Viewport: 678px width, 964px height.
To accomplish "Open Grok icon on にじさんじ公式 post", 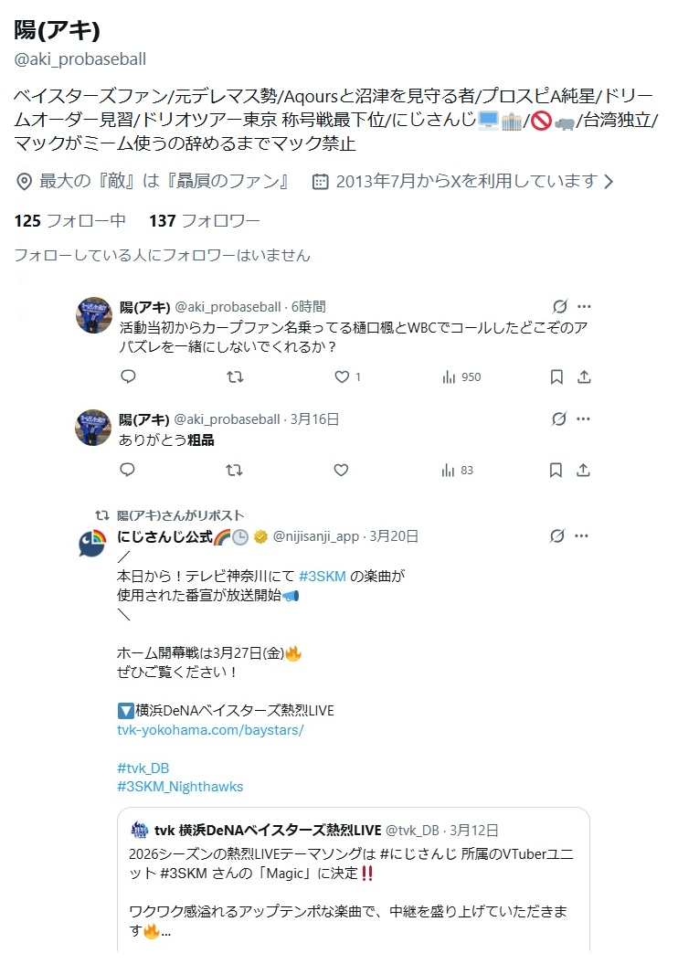I will coord(559,536).
